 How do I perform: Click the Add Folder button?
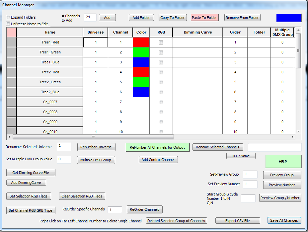141,18
